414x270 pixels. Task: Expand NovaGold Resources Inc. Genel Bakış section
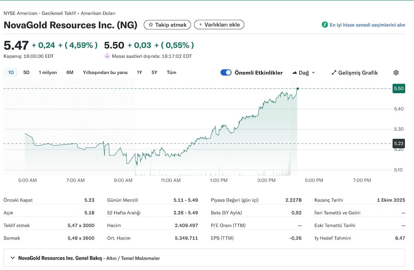tap(204, 258)
